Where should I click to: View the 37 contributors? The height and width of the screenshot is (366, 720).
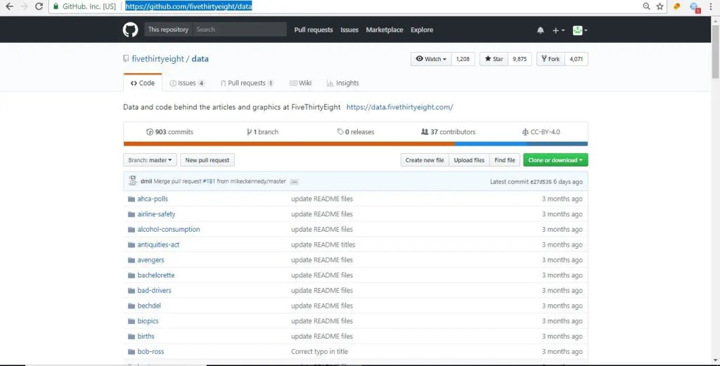tap(448, 132)
